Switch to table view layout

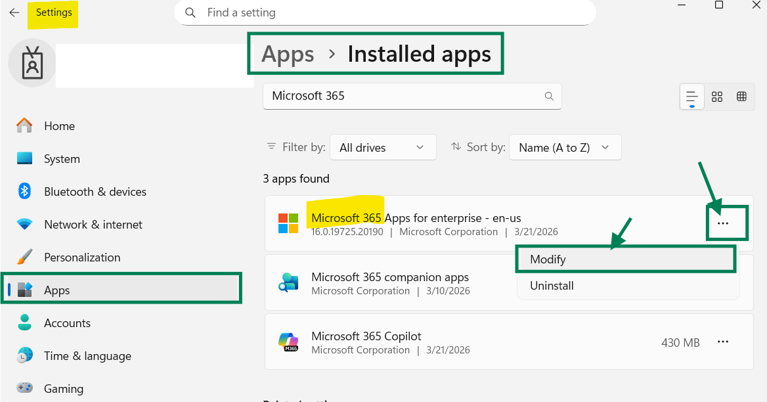pos(741,97)
